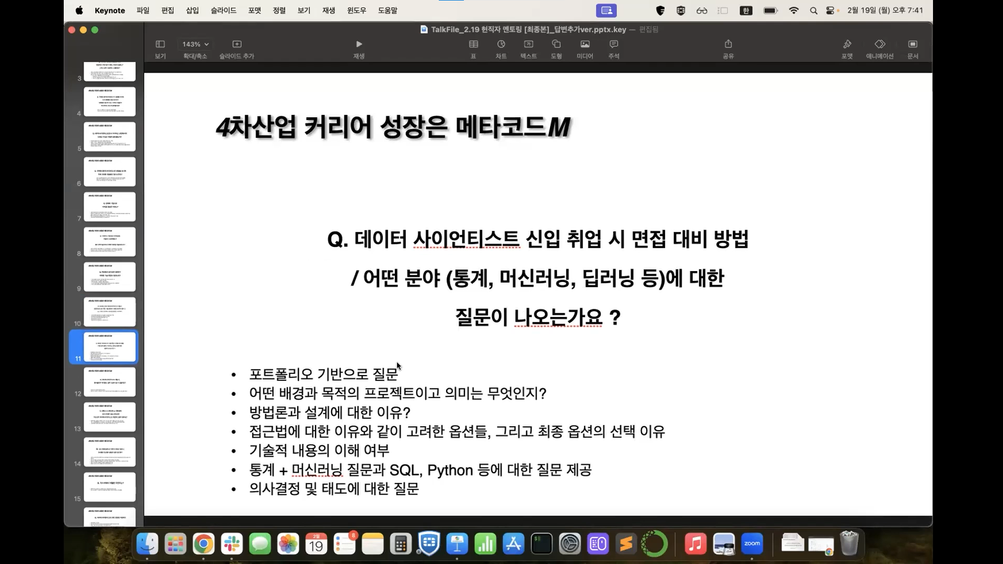Open the Slide (슬라이드) menu
The height and width of the screenshot is (564, 1003).
point(224,10)
